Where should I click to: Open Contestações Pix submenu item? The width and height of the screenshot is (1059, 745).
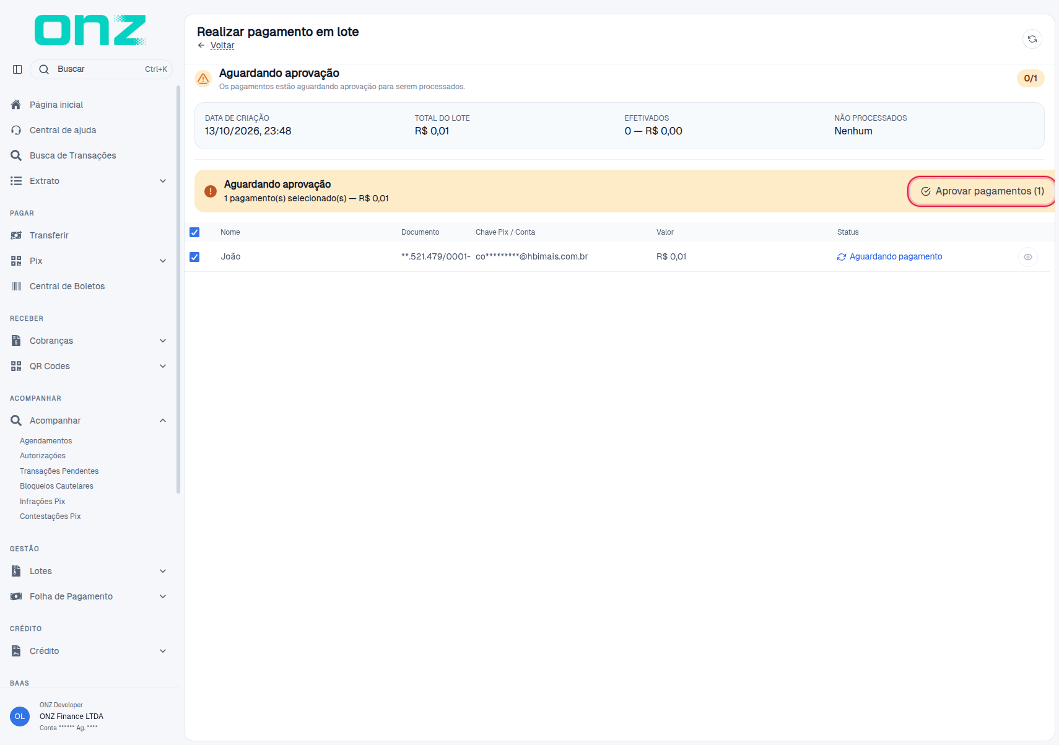point(50,516)
